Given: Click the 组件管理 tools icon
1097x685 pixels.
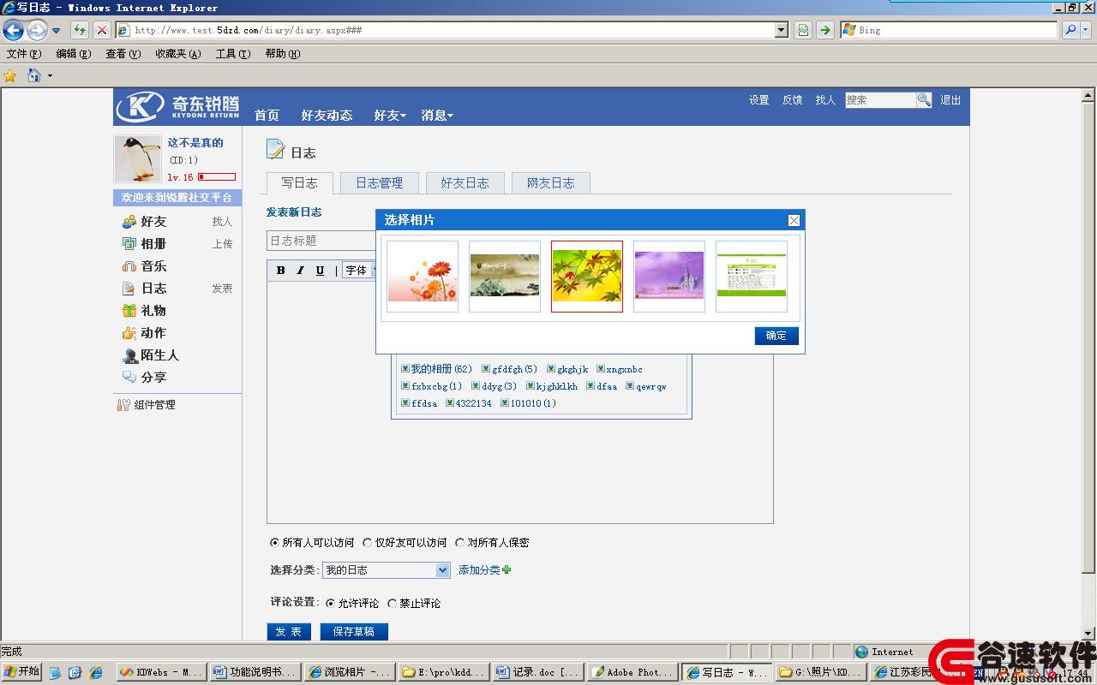Looking at the screenshot, I should 123,405.
